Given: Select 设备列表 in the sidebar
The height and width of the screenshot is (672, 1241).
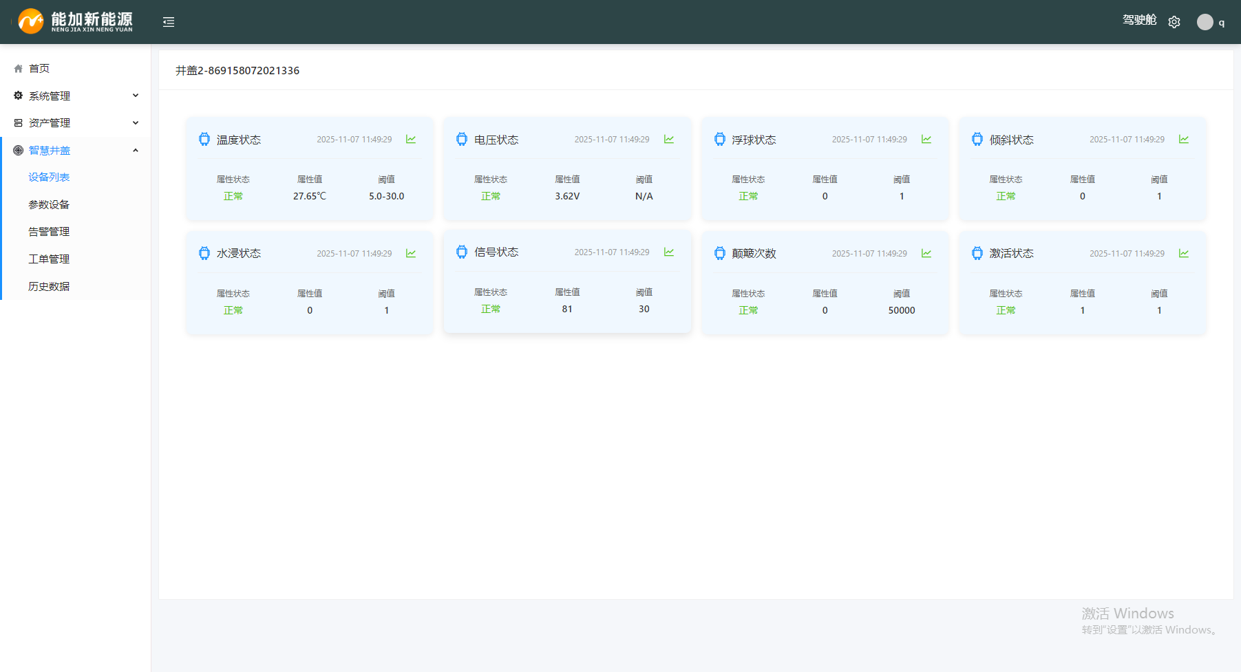Looking at the screenshot, I should point(49,177).
